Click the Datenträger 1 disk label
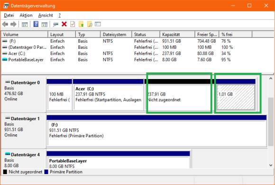 [25, 118]
